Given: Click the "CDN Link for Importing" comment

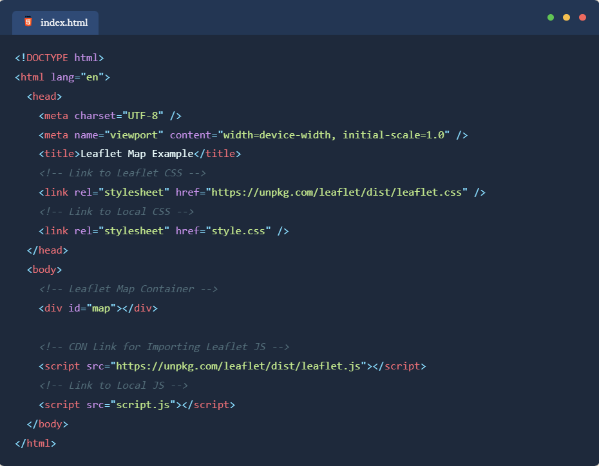Looking at the screenshot, I should click(164, 347).
